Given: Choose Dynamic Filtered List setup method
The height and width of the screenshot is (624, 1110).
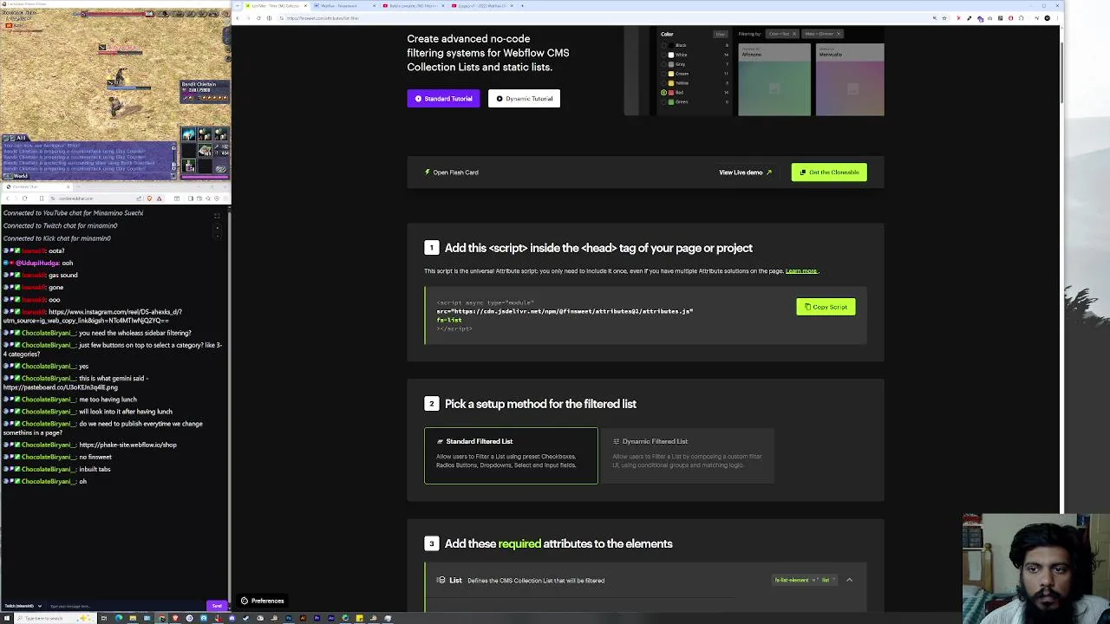Looking at the screenshot, I should (x=687, y=455).
